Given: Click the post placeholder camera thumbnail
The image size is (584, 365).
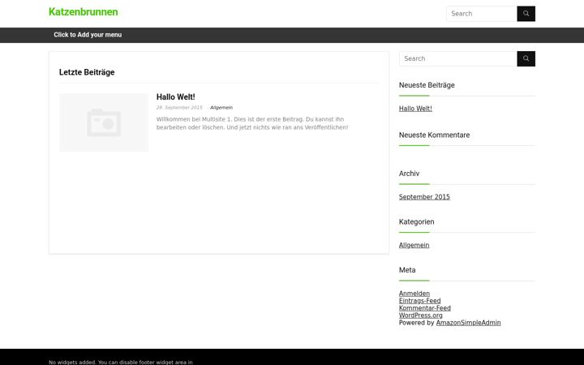Looking at the screenshot, I should (104, 122).
